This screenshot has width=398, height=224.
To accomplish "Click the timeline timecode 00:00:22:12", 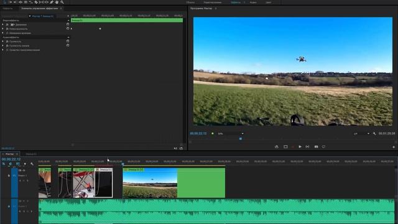I will click(11, 159).
